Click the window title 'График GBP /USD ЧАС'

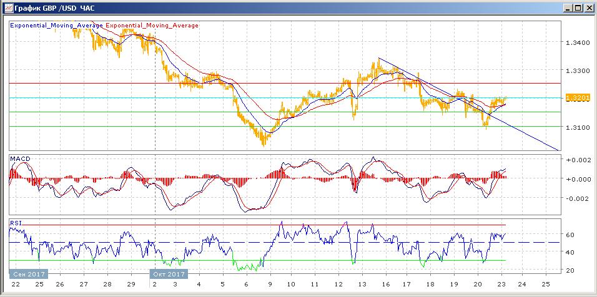(55, 8)
